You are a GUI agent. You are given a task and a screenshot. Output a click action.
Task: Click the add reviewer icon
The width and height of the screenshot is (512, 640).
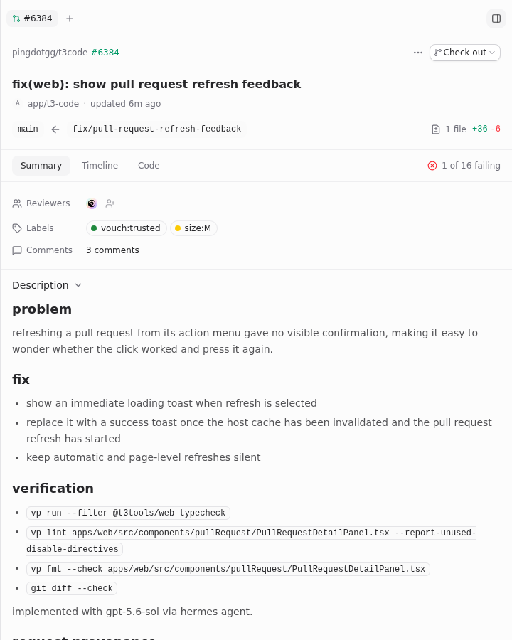(110, 203)
